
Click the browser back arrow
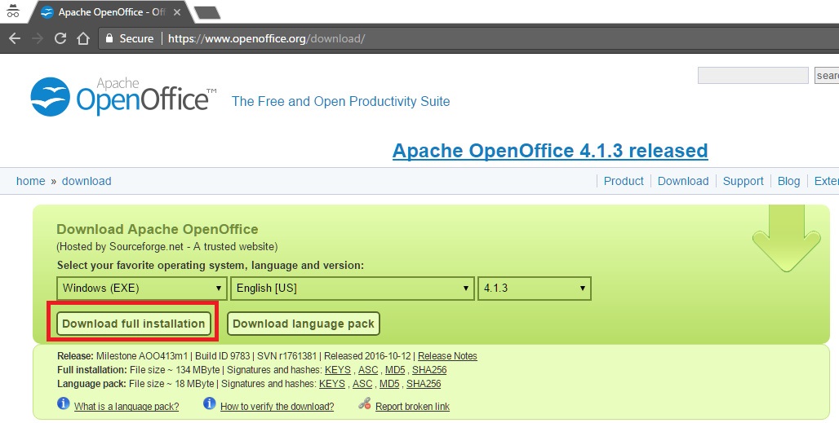[15, 38]
